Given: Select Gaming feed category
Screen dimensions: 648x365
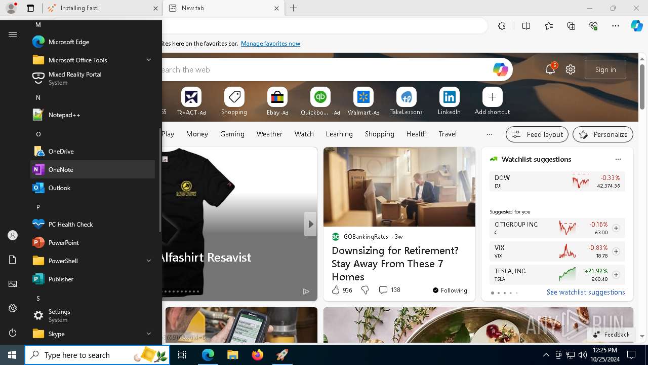Looking at the screenshot, I should click(232, 134).
